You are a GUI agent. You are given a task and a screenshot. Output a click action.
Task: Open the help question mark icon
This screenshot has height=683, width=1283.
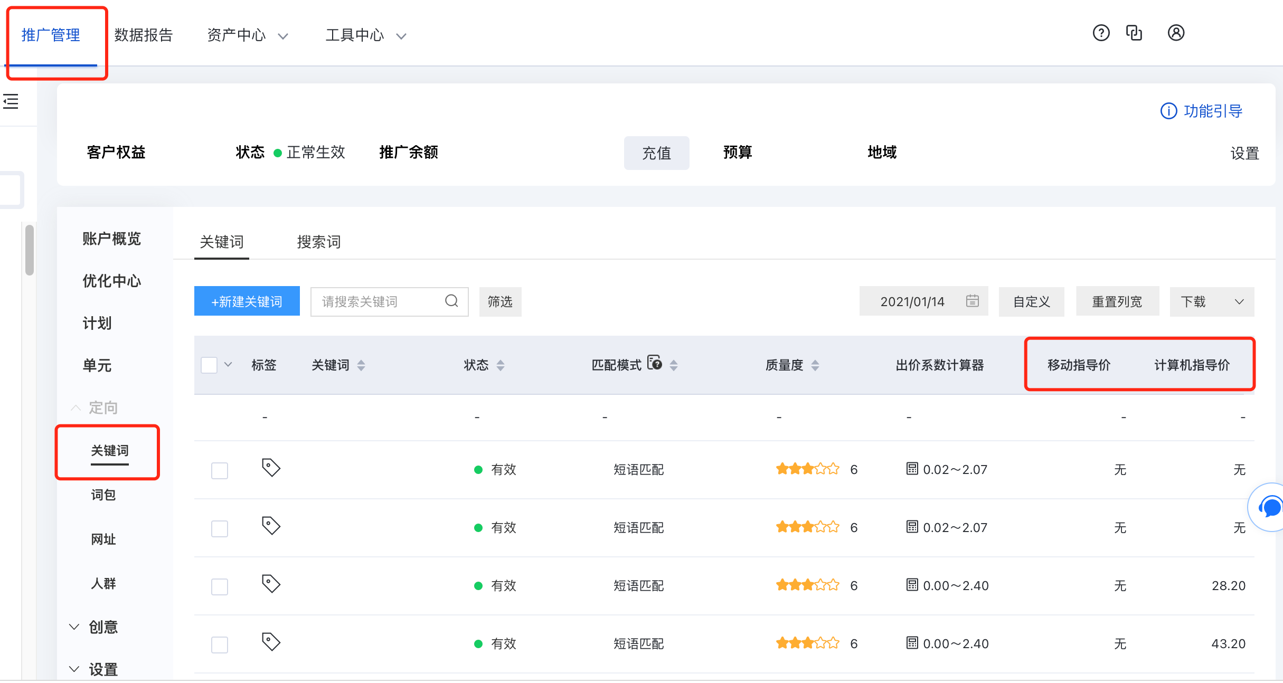coord(1101,33)
